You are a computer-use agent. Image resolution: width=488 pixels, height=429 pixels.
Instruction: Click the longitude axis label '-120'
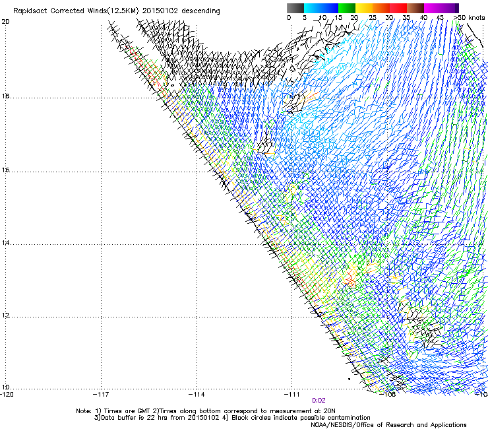(7, 395)
